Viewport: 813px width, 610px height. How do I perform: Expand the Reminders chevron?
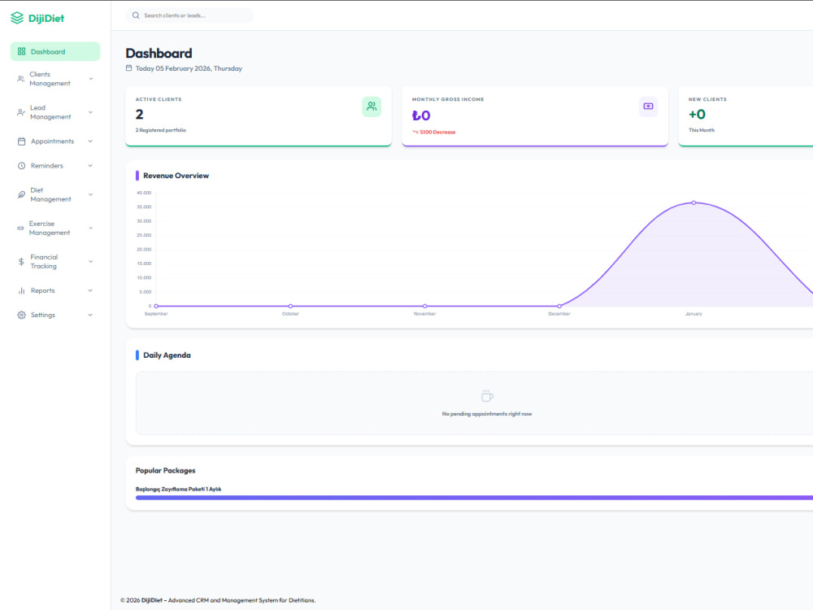(x=90, y=166)
